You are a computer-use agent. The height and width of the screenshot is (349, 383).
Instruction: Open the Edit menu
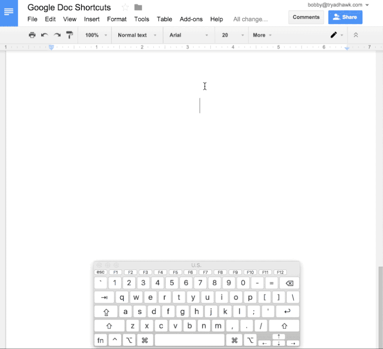click(50, 19)
